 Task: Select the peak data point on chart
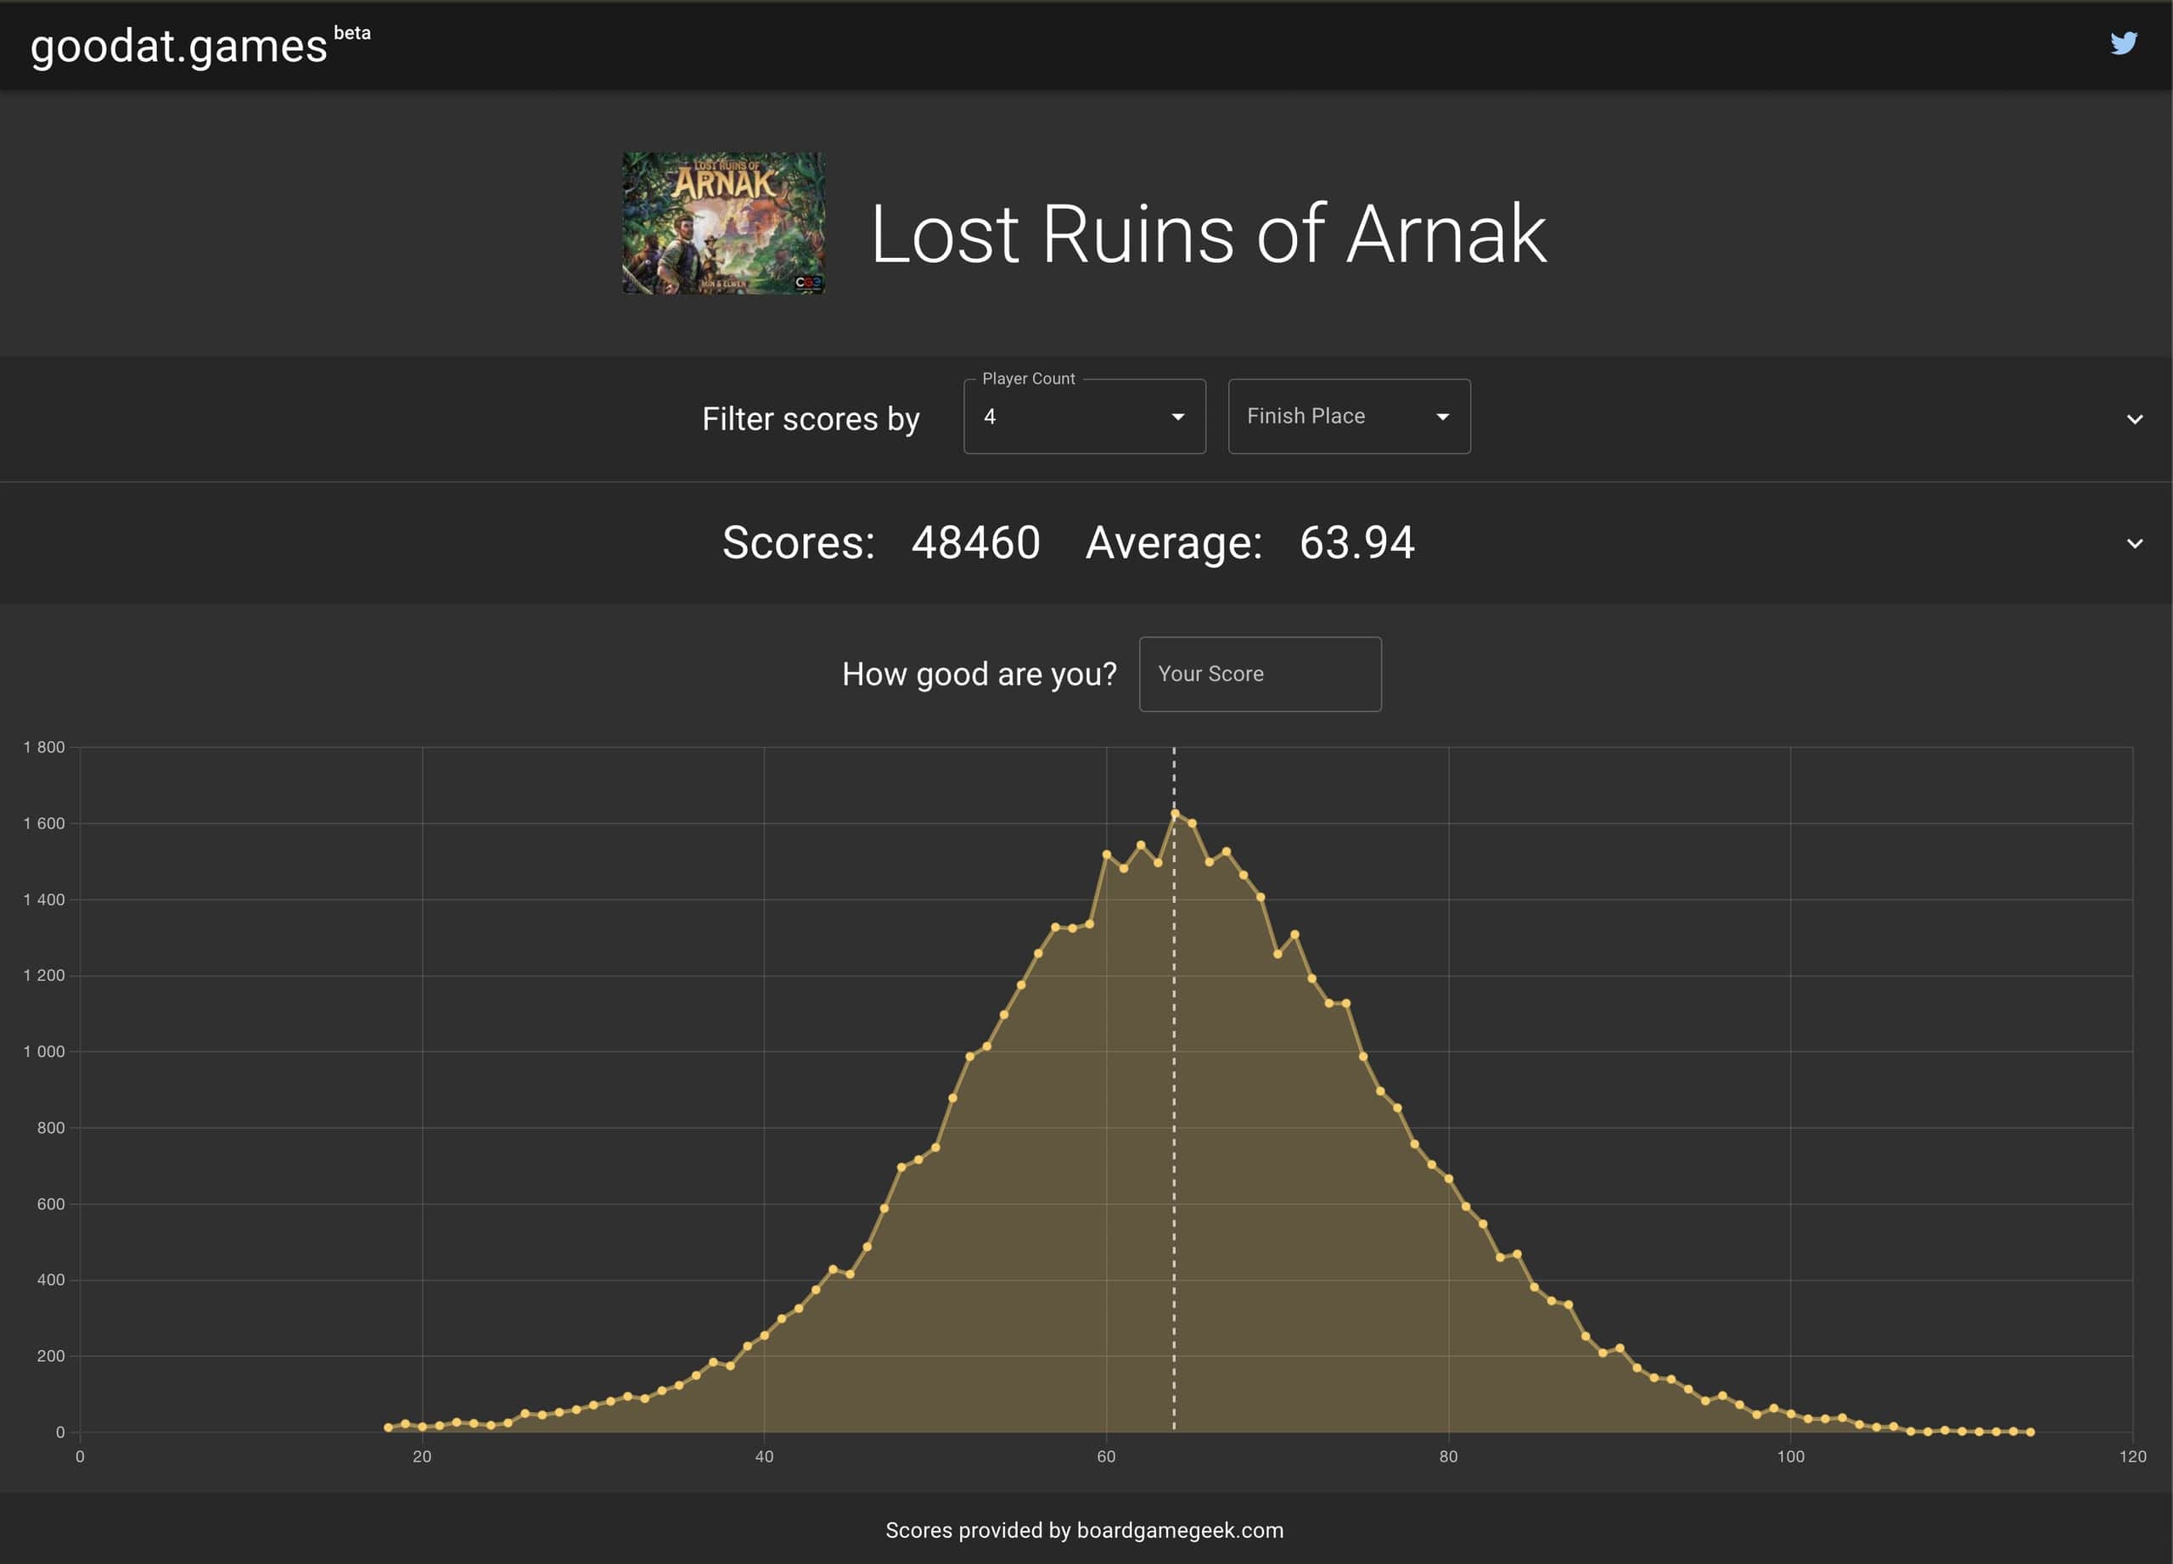coord(1175,813)
